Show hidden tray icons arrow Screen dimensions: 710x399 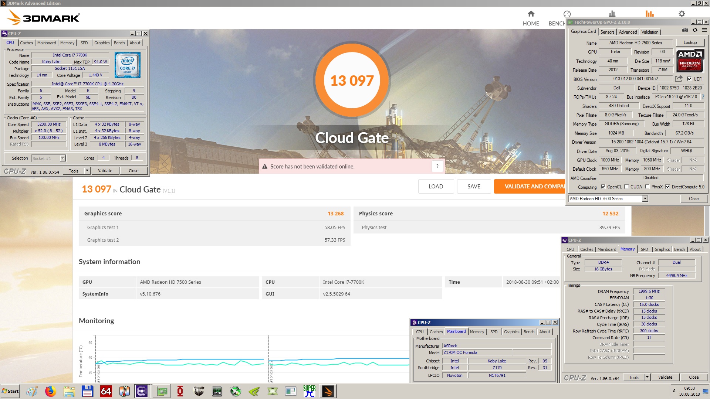click(x=674, y=391)
